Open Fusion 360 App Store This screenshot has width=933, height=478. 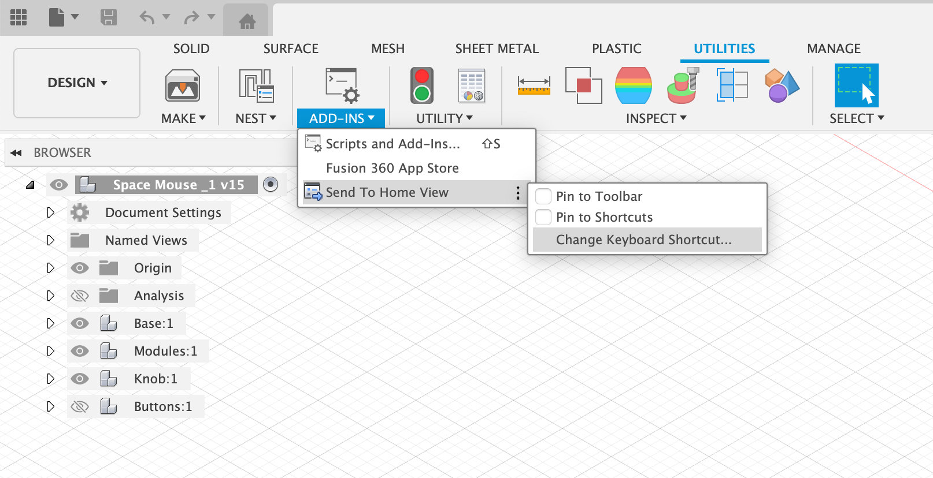[417, 168]
